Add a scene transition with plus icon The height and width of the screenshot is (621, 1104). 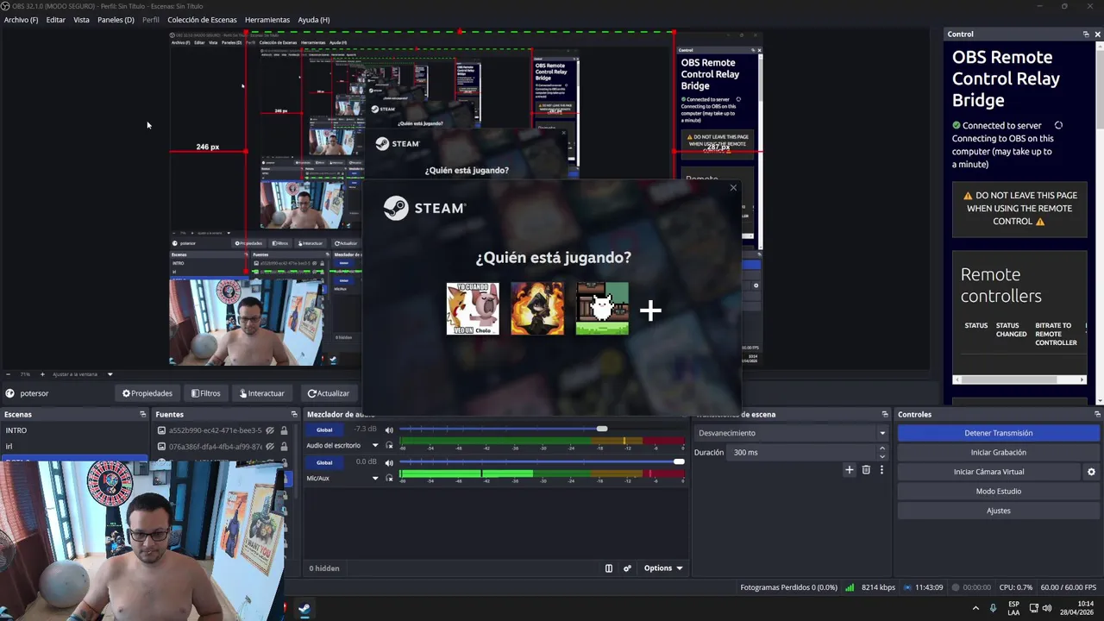pyautogui.click(x=849, y=470)
